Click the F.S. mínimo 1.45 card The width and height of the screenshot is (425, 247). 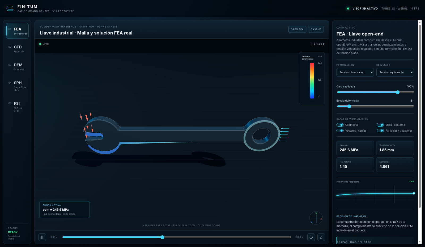tap(355, 164)
